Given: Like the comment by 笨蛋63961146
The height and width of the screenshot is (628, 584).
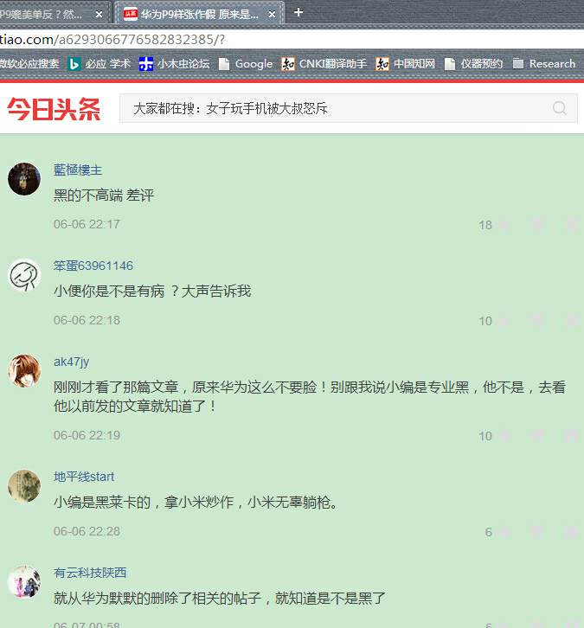Looking at the screenshot, I should [x=503, y=320].
